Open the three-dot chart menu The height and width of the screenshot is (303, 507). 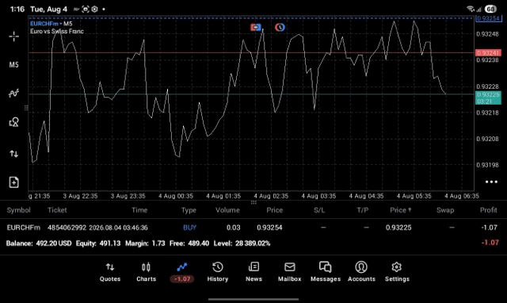click(x=491, y=182)
